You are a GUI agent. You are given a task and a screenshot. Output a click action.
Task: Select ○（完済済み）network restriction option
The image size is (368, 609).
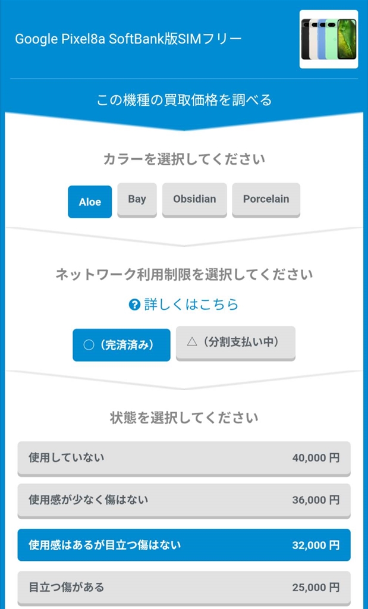[x=121, y=345]
